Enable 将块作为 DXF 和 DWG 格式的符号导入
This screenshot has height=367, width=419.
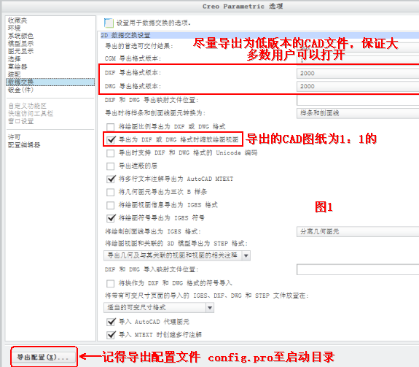(x=110, y=283)
